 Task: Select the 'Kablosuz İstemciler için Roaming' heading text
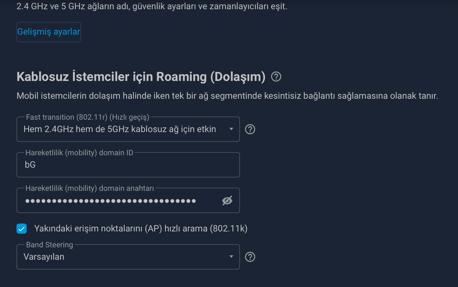(141, 77)
